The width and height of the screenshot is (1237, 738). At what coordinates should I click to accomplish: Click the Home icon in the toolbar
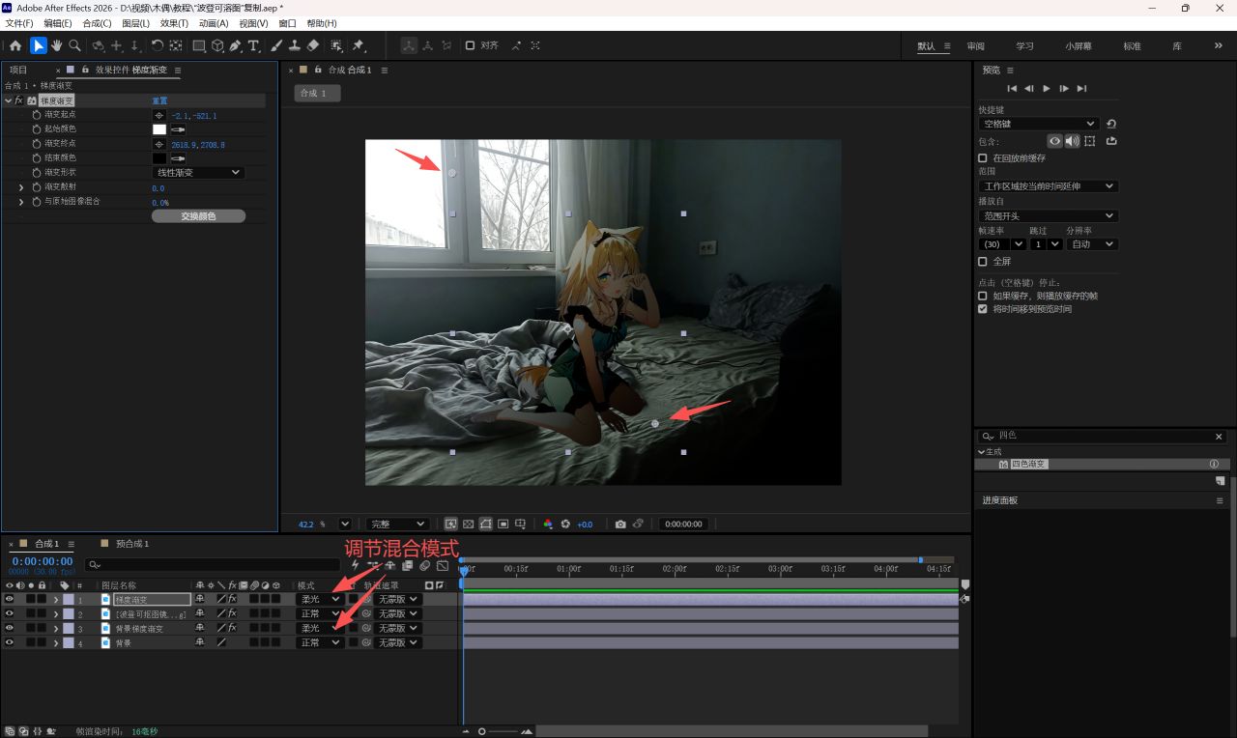tap(15, 45)
